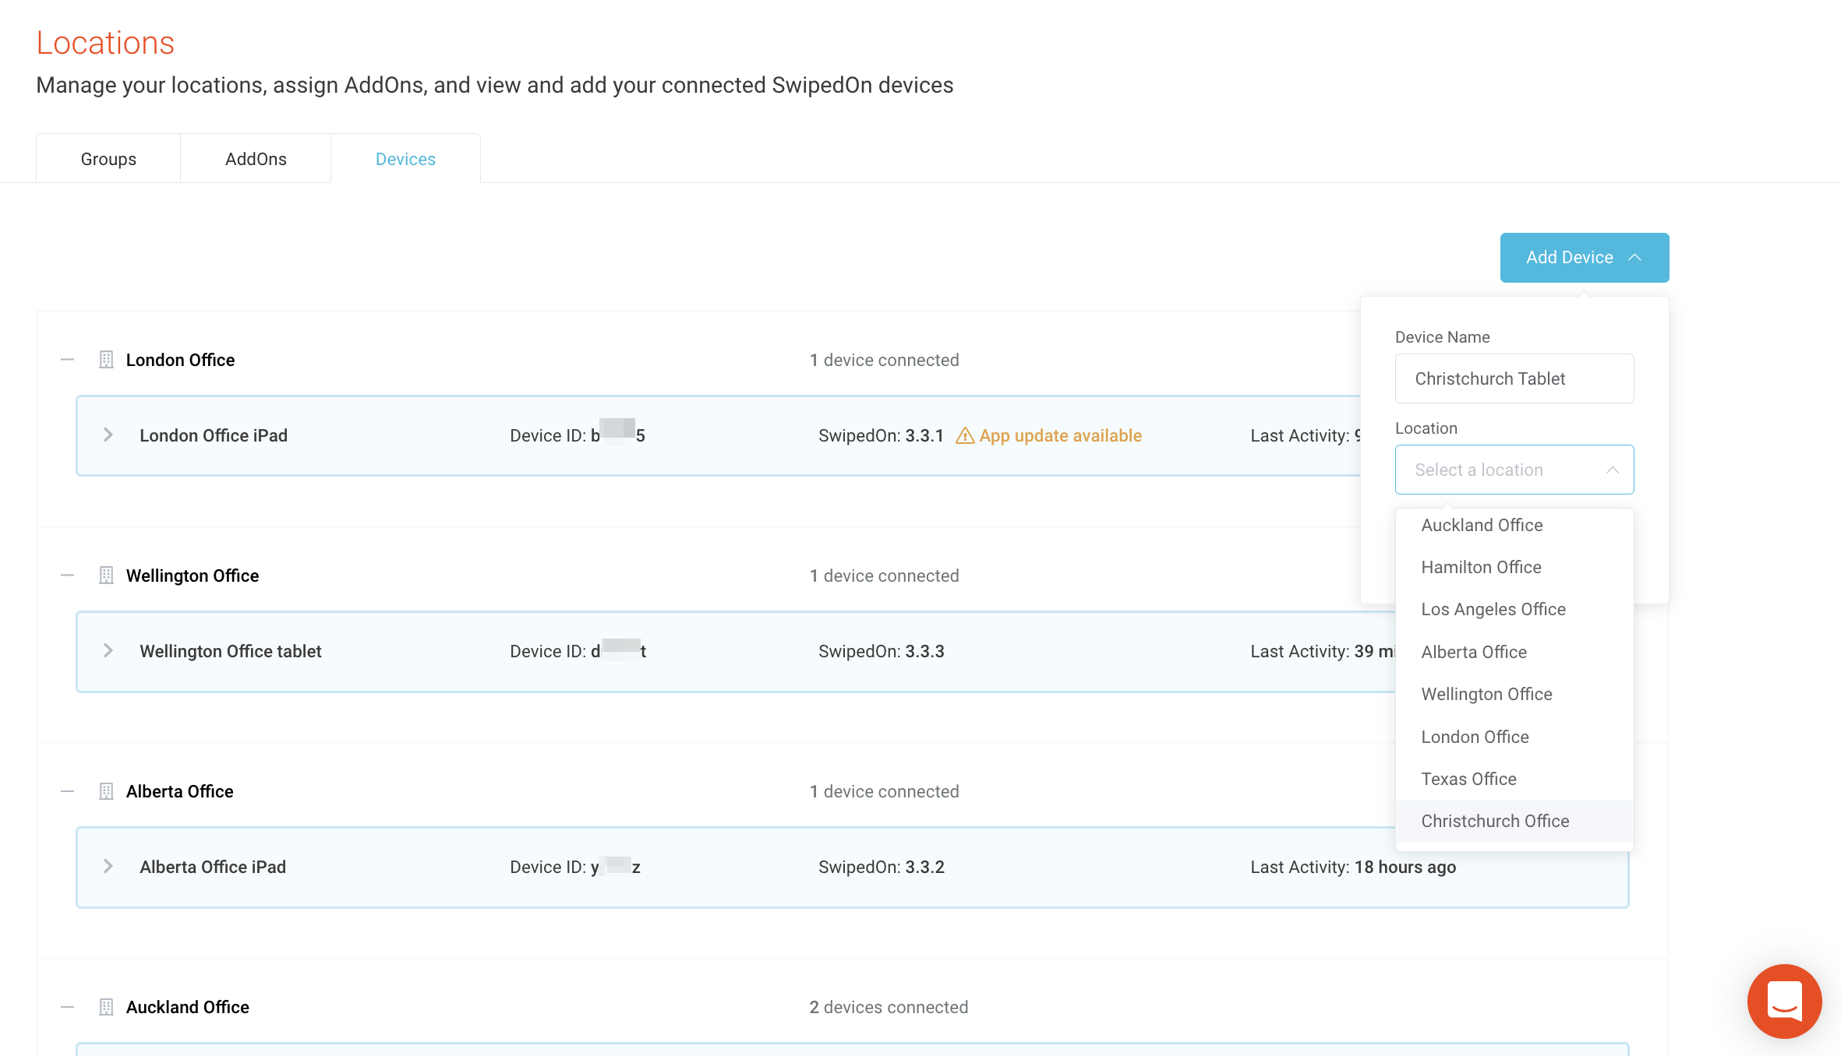Collapse the Alberta Office group
This screenshot has width=1841, height=1056.
pyautogui.click(x=68, y=791)
